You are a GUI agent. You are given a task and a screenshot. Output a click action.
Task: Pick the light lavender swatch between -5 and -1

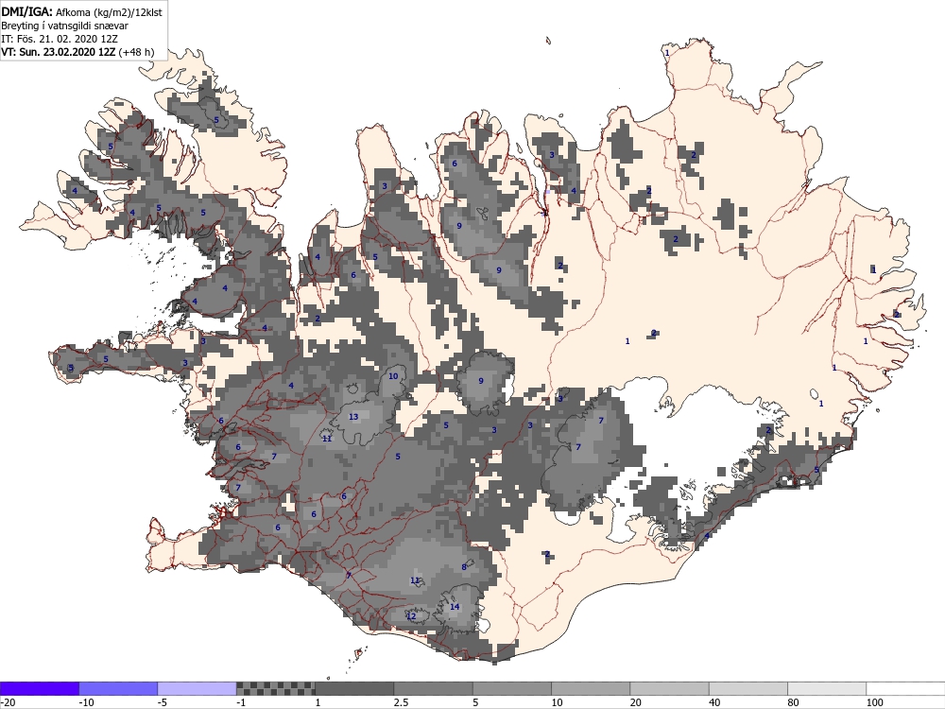click(x=198, y=688)
